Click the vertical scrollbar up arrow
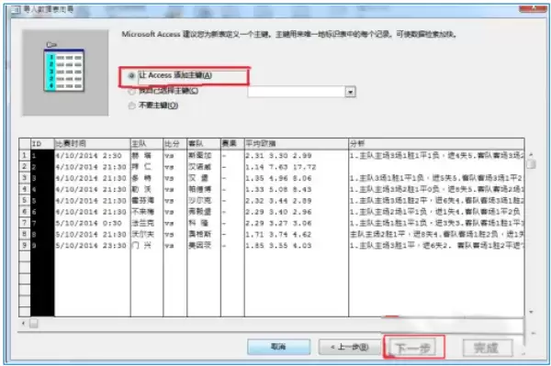 coord(531,154)
